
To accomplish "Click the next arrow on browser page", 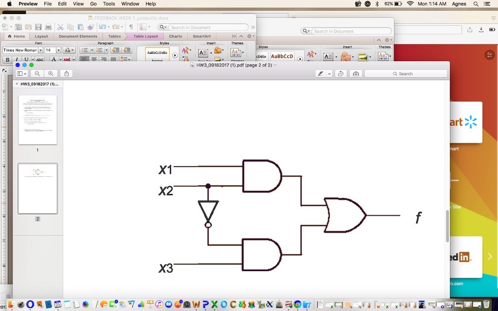I will tap(489, 257).
